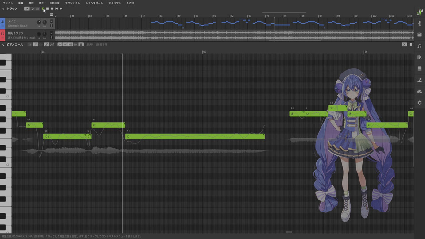Toggle the second curve display button
Viewport: 425px width, 239px height.
point(65,44)
